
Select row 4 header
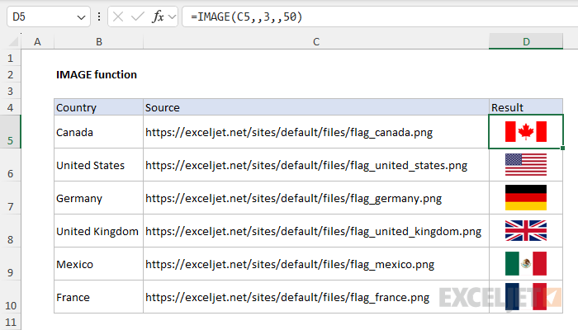coord(10,107)
